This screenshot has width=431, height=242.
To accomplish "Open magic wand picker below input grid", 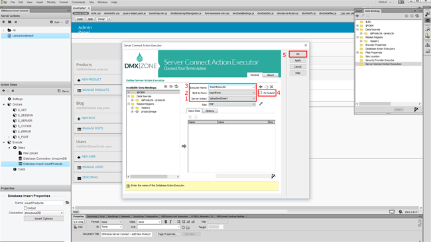I will pos(273,176).
